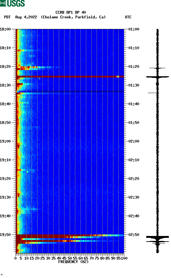
Task: Click the broadband red event band near 18:25
Action: click(70, 77)
